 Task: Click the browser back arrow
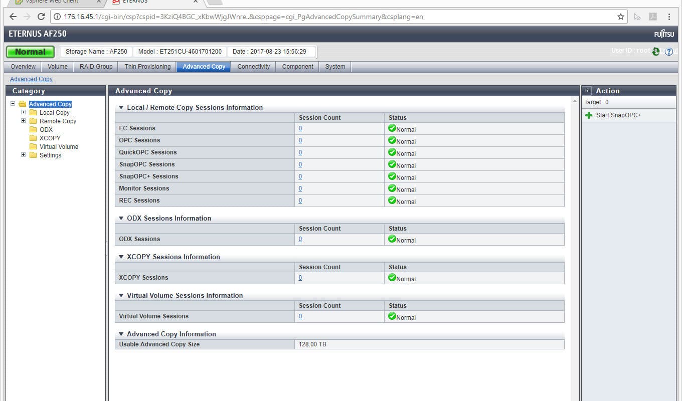tap(13, 17)
